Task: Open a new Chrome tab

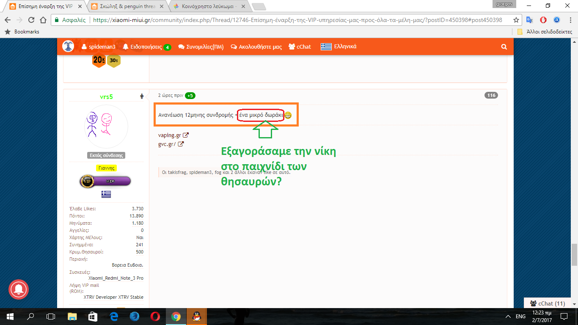Action: pos(259,6)
